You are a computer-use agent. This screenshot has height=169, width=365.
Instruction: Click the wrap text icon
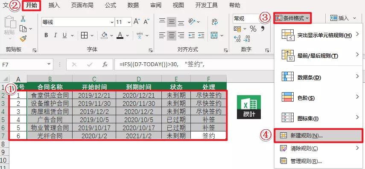click(215, 22)
